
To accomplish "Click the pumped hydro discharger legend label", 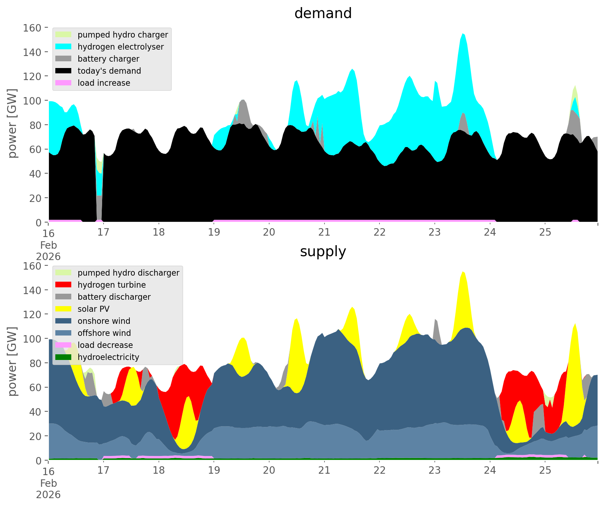I will point(128,273).
